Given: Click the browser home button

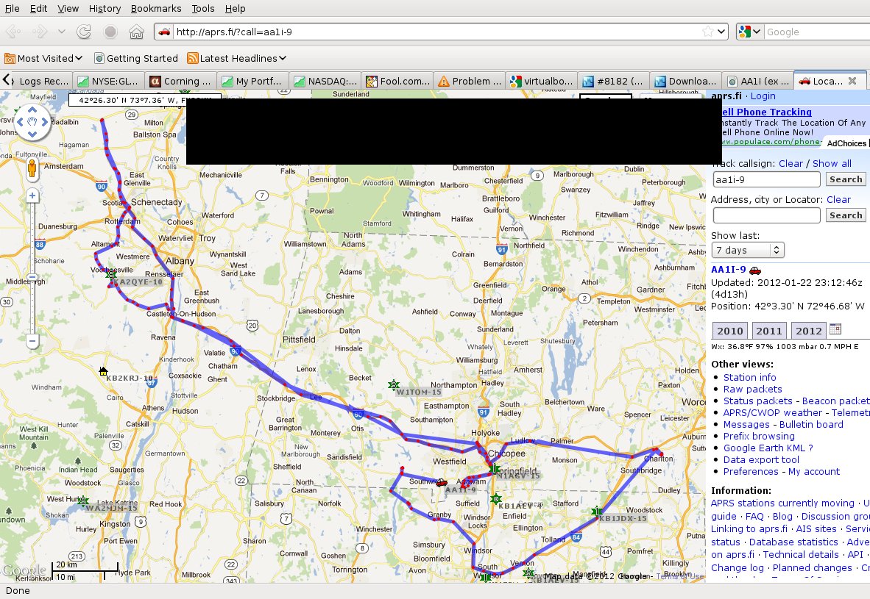Looking at the screenshot, I should tap(135, 32).
